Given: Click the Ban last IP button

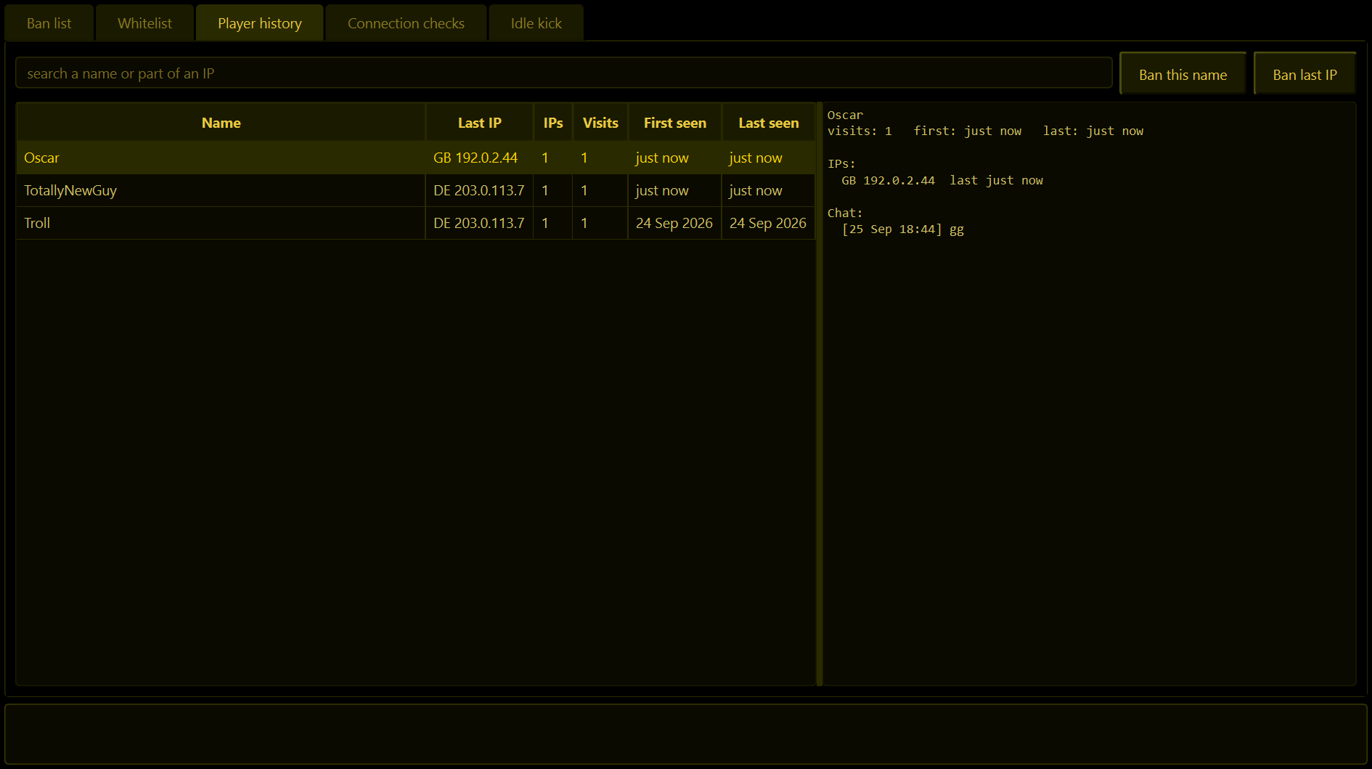Looking at the screenshot, I should [x=1304, y=74].
